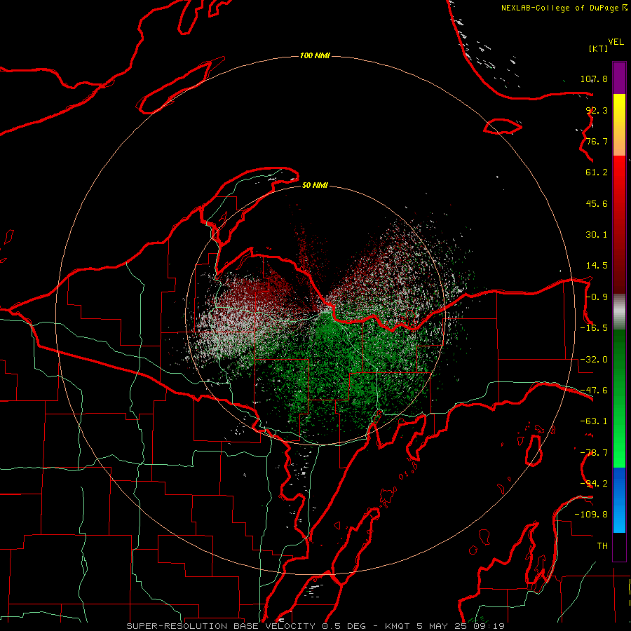Select the 30.1 velocity scale value
The height and width of the screenshot is (631, 631).
point(597,235)
